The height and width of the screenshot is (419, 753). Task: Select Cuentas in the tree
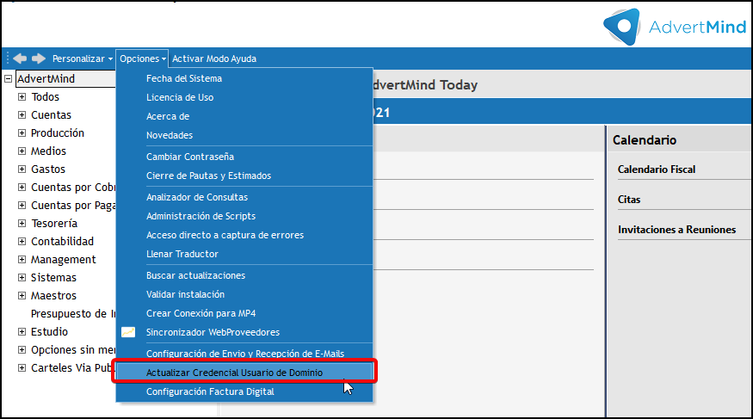coord(51,114)
